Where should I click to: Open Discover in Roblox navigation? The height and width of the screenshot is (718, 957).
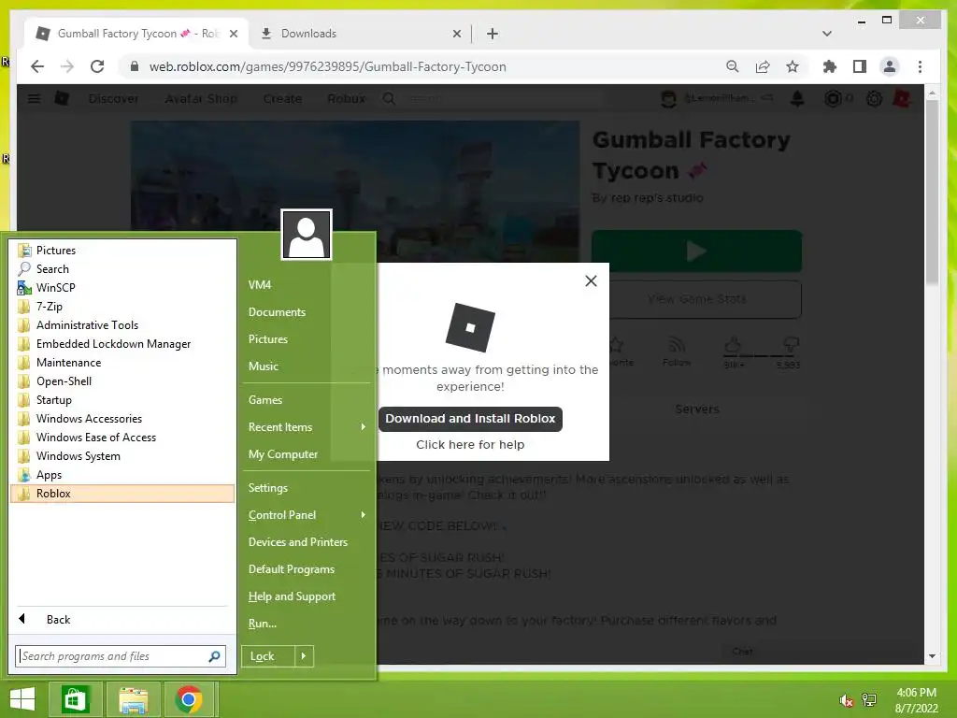113,98
